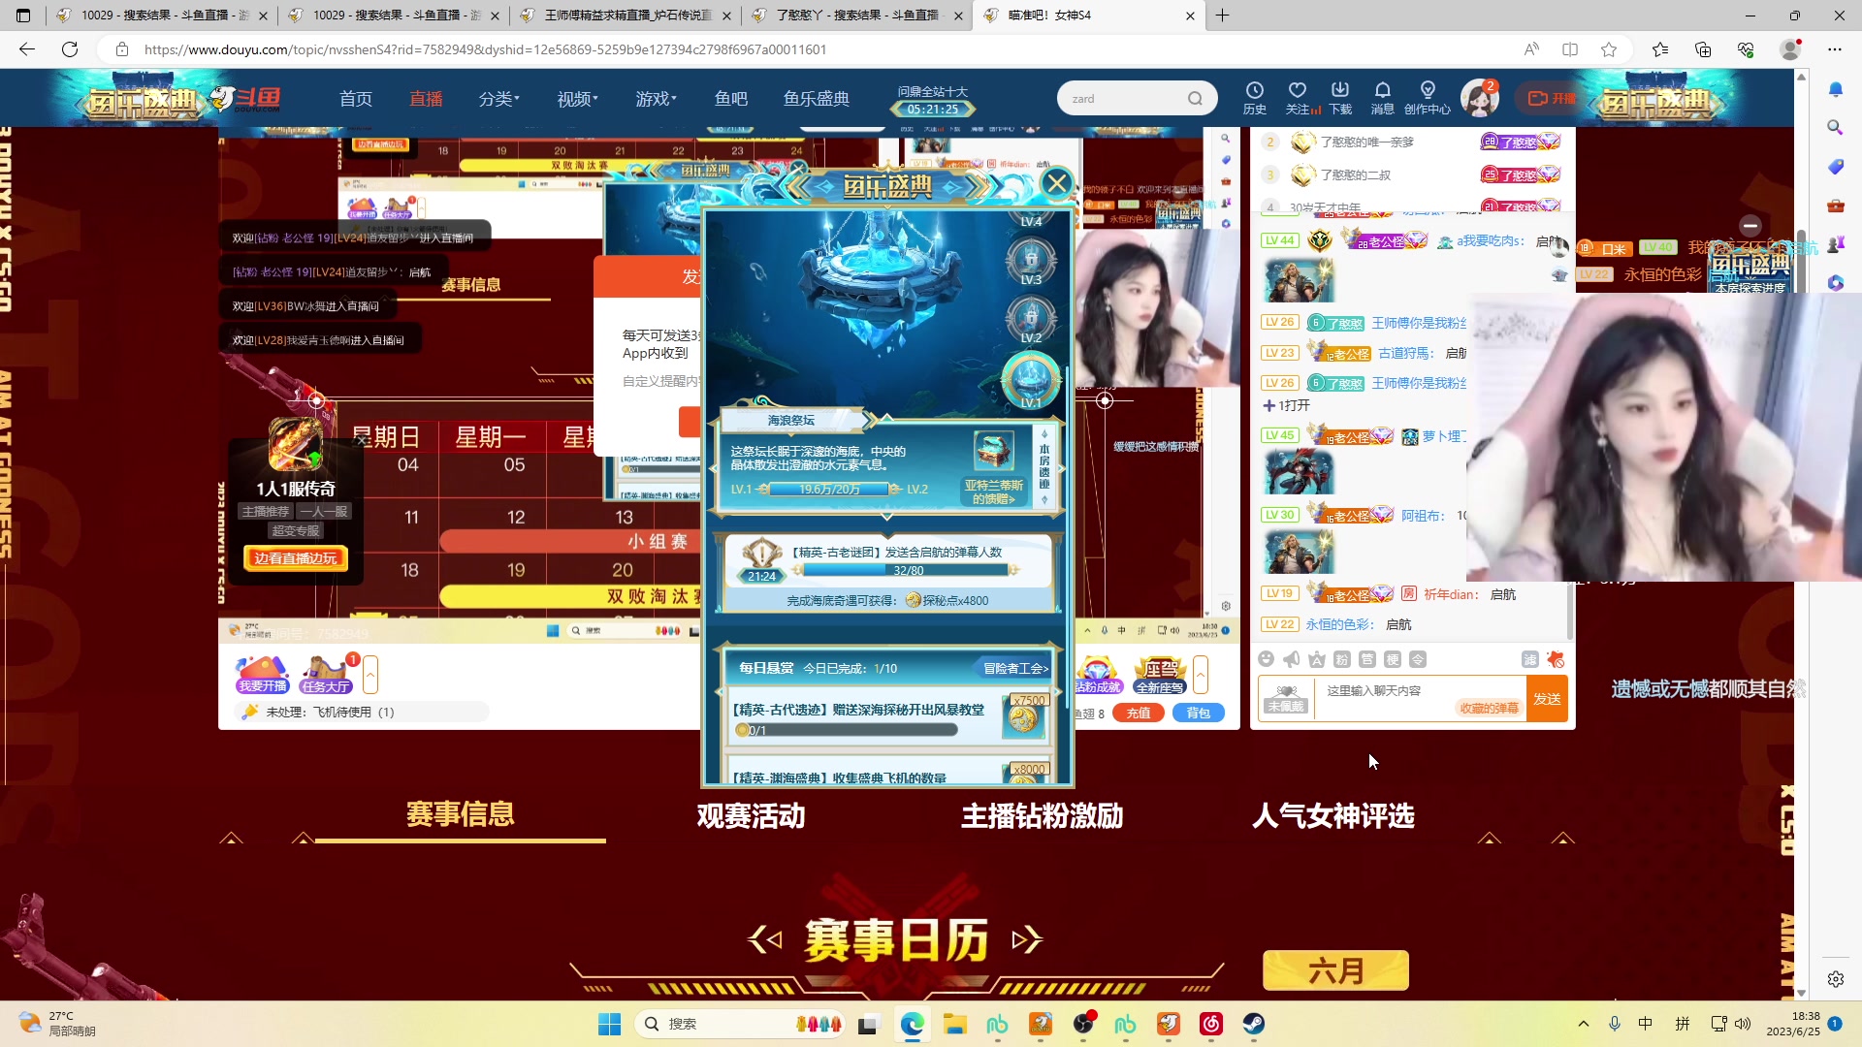Switch to the 人气女神评选 tab
The width and height of the screenshot is (1862, 1047).
click(1333, 815)
